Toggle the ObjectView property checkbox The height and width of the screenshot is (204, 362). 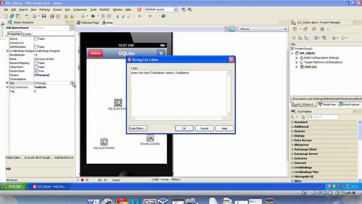tap(36, 67)
